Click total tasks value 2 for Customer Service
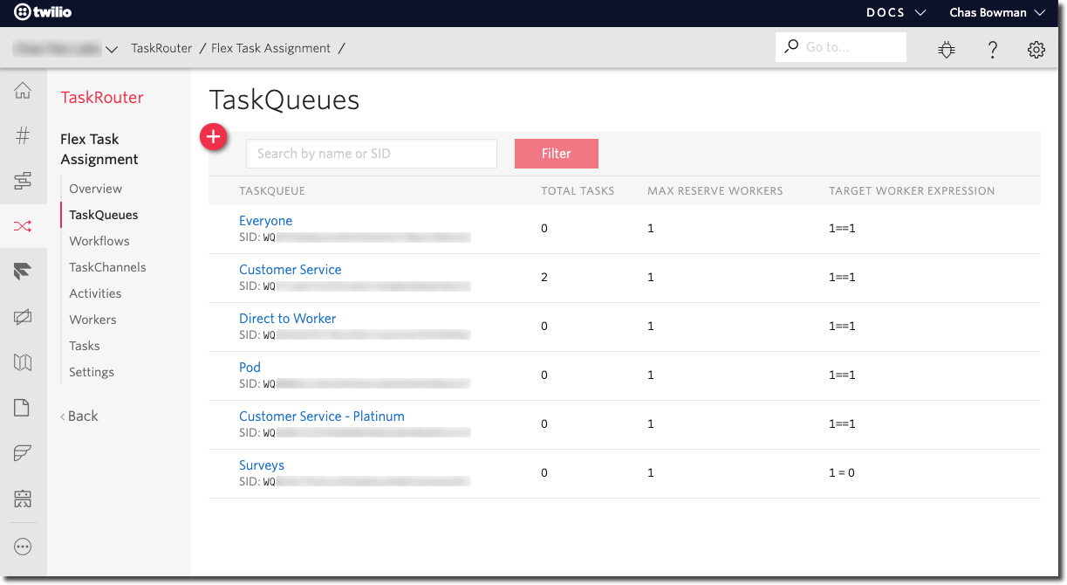Viewport: 1067px width, 585px height. [544, 277]
